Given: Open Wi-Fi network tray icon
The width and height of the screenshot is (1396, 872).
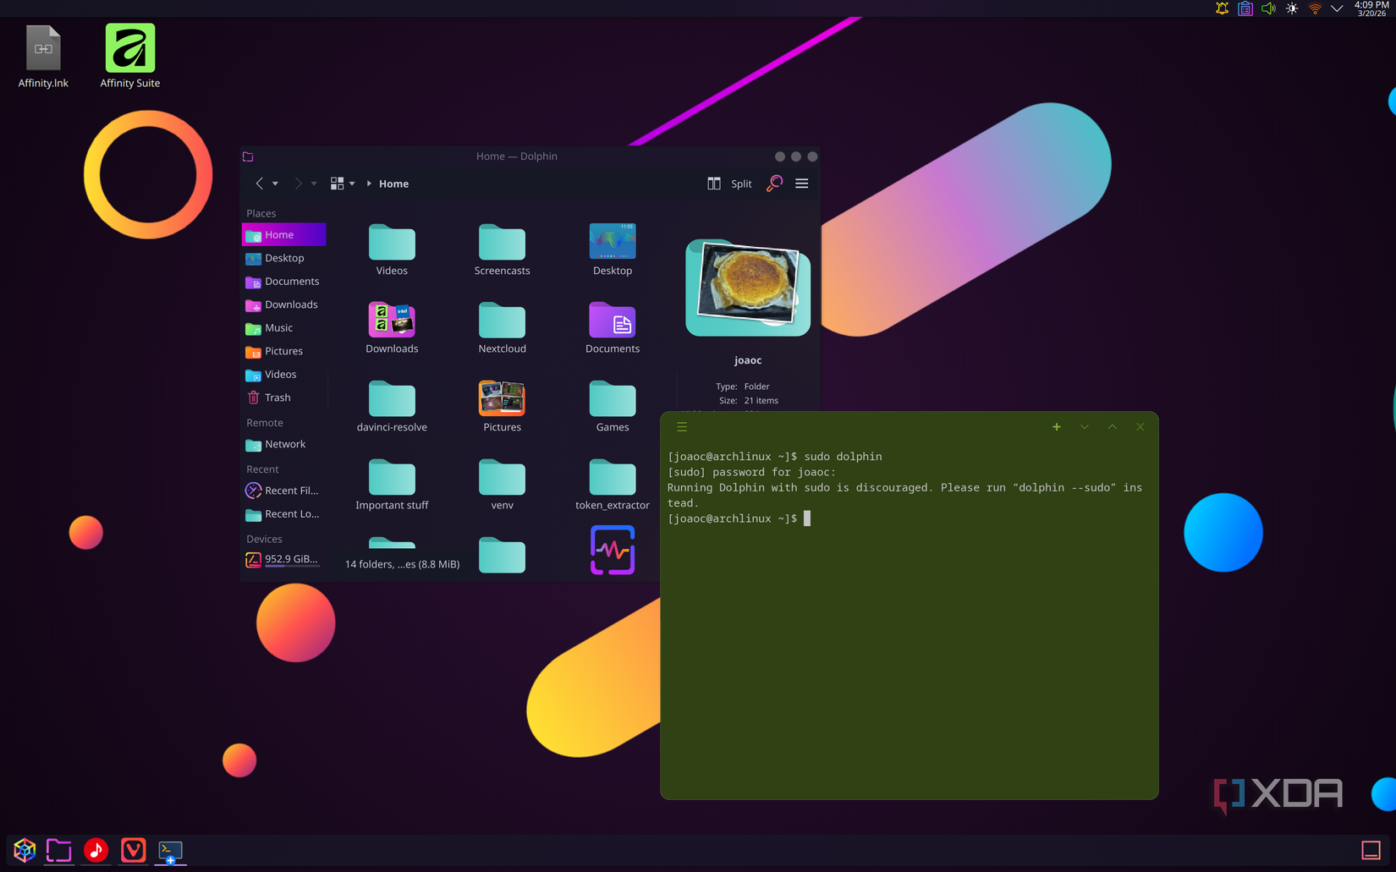Looking at the screenshot, I should click(1315, 8).
